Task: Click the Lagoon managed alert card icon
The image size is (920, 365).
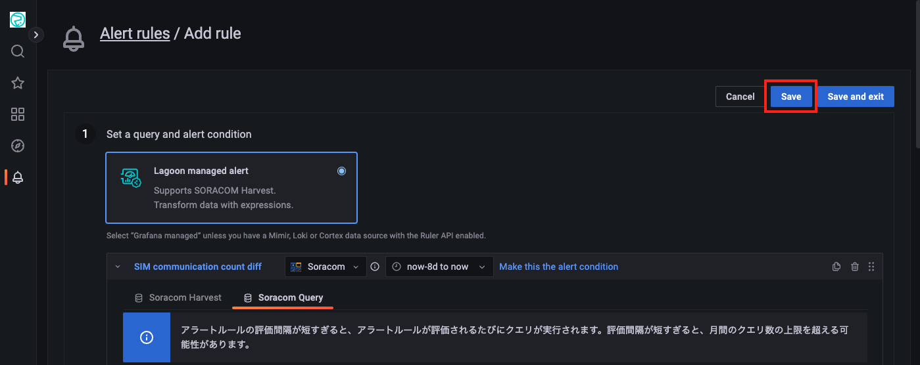Action: click(131, 178)
